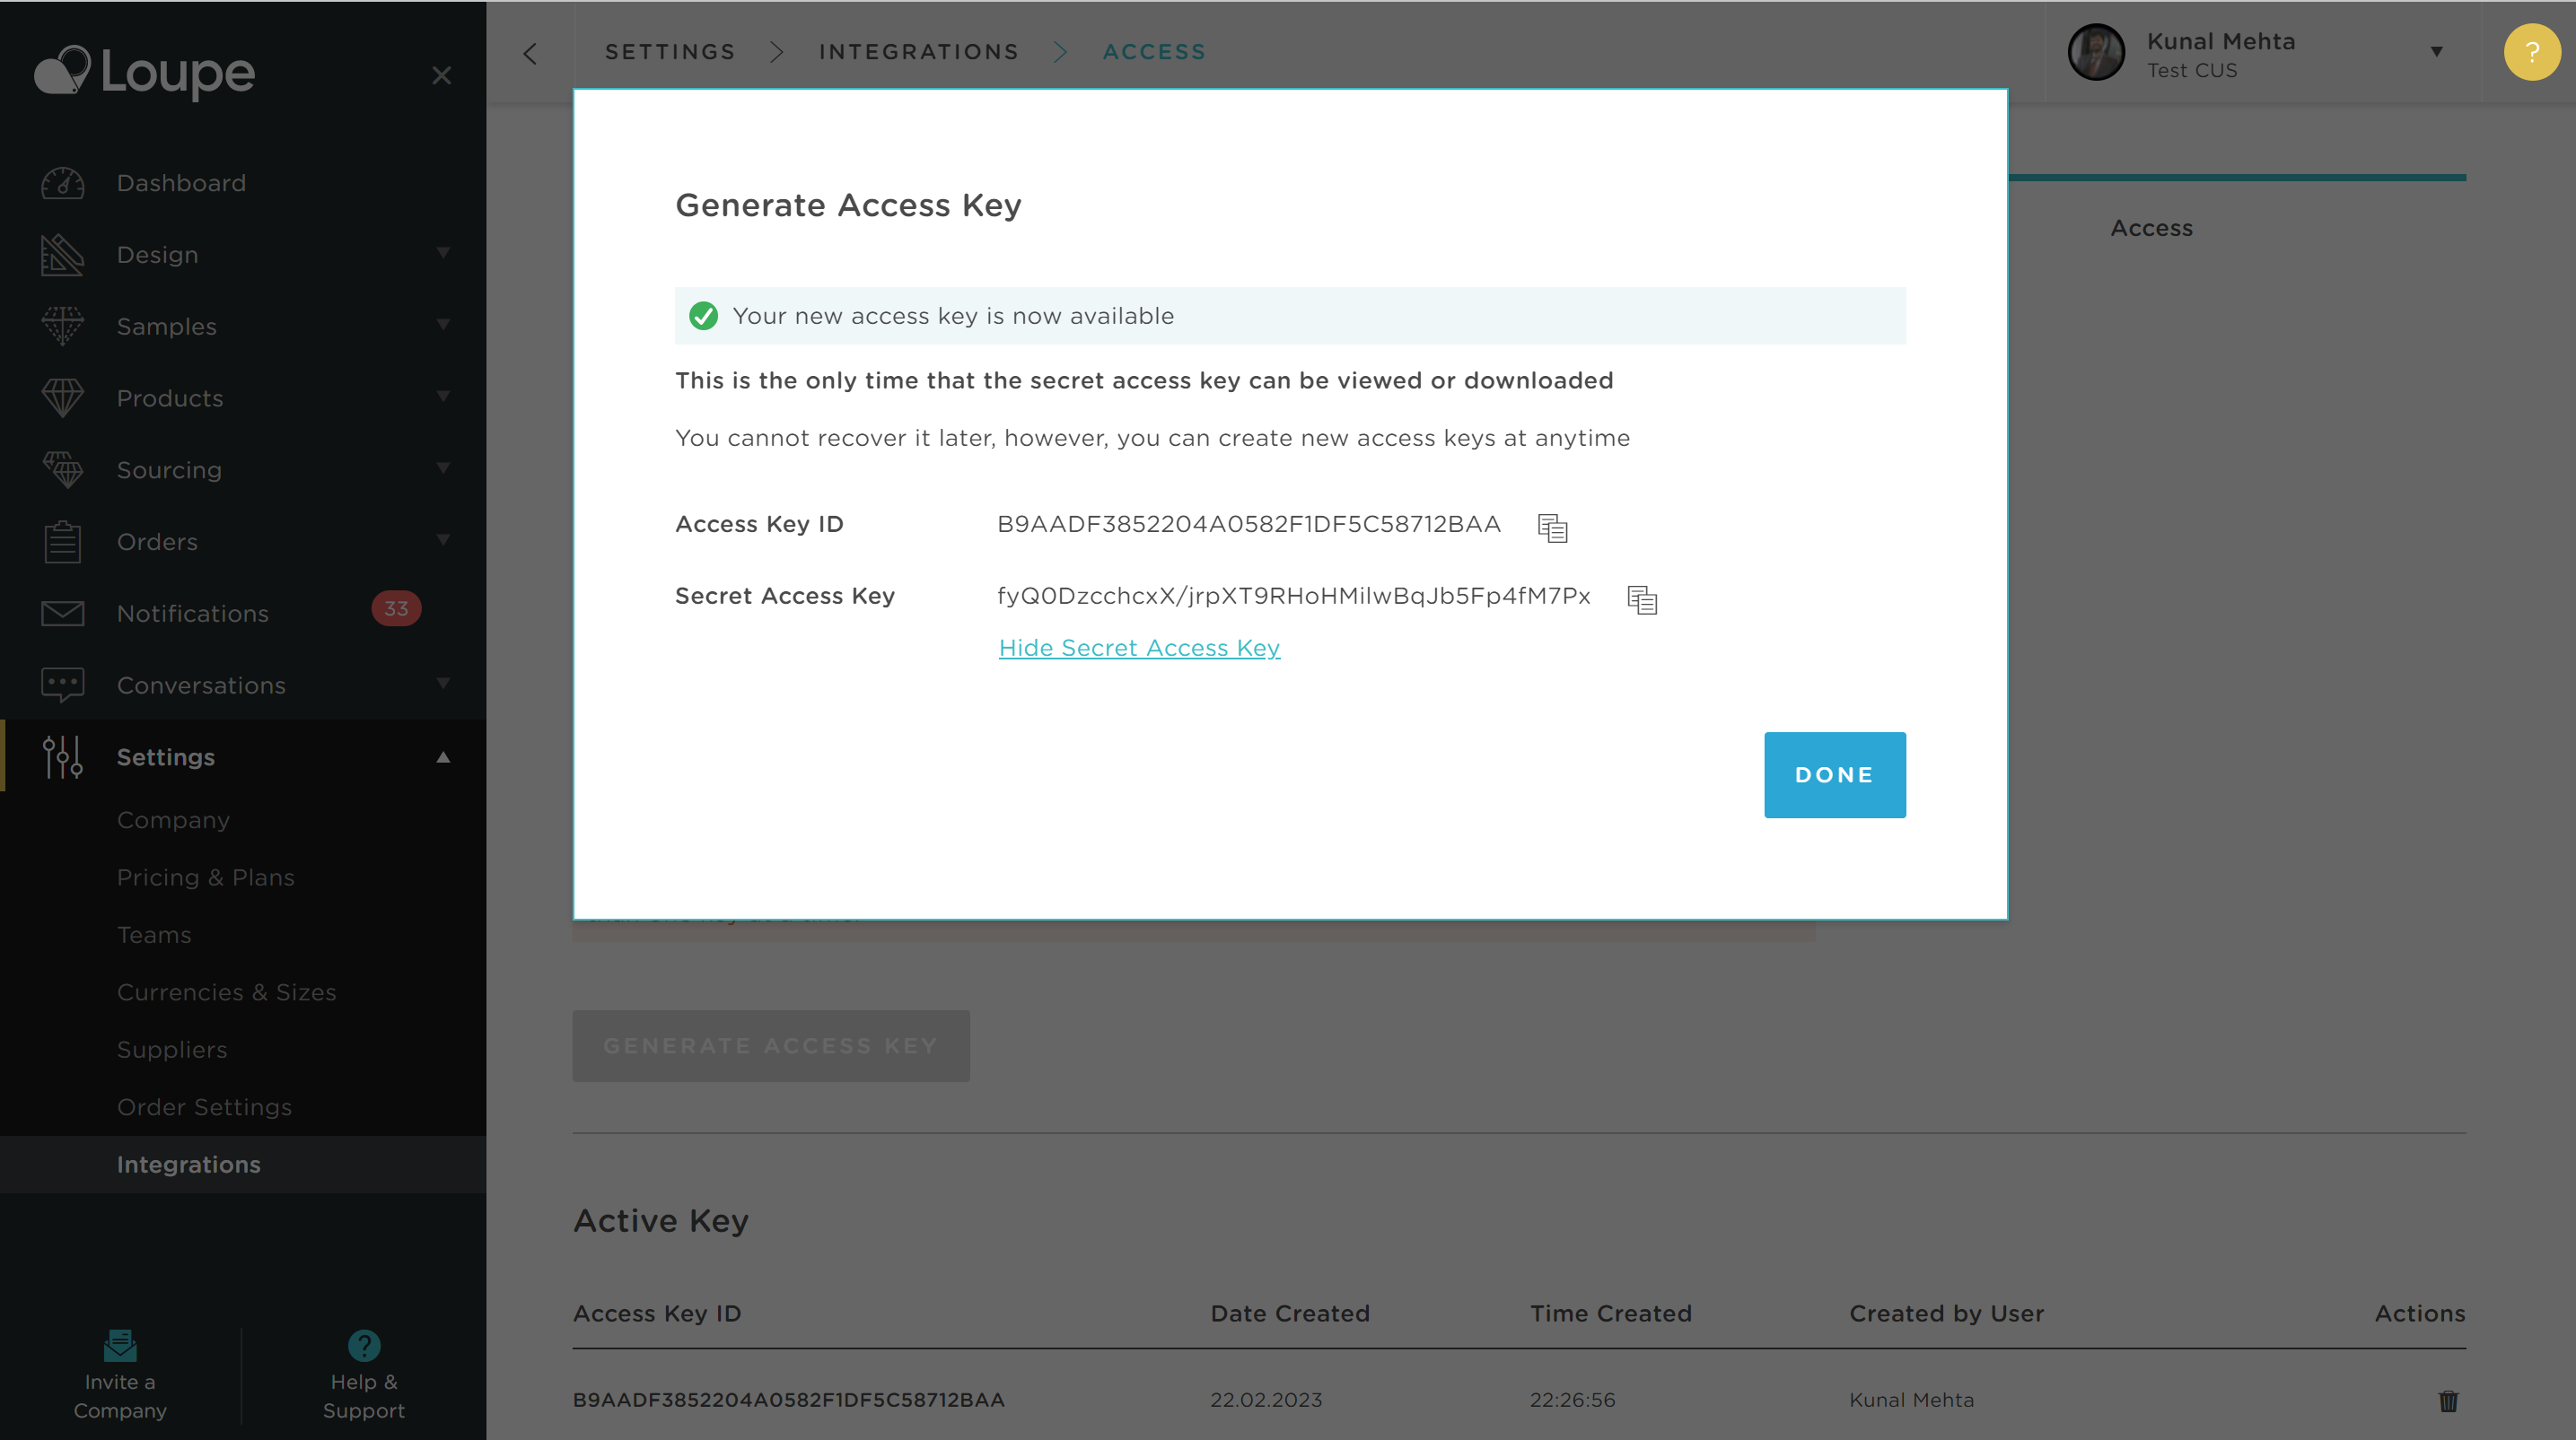Click the yellow help question button
The image size is (2576, 1440).
[x=2532, y=52]
